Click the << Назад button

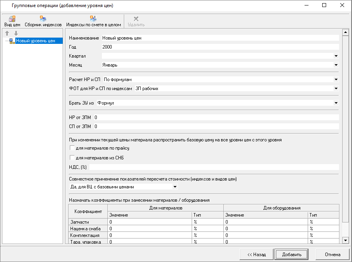point(257,255)
